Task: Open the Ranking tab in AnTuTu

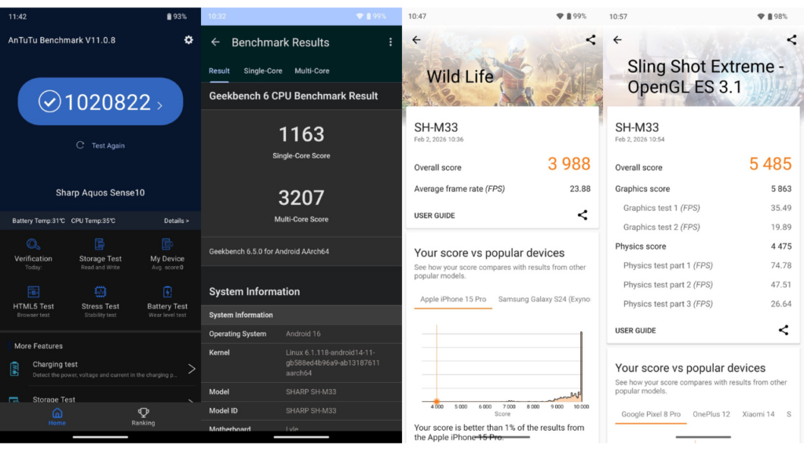Action: click(x=143, y=416)
